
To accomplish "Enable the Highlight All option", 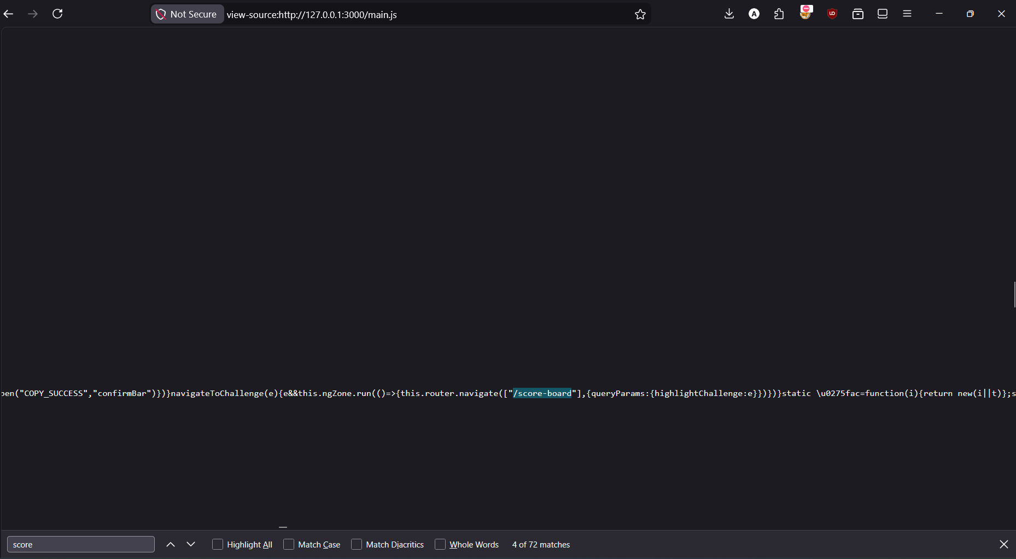I will tap(217, 544).
